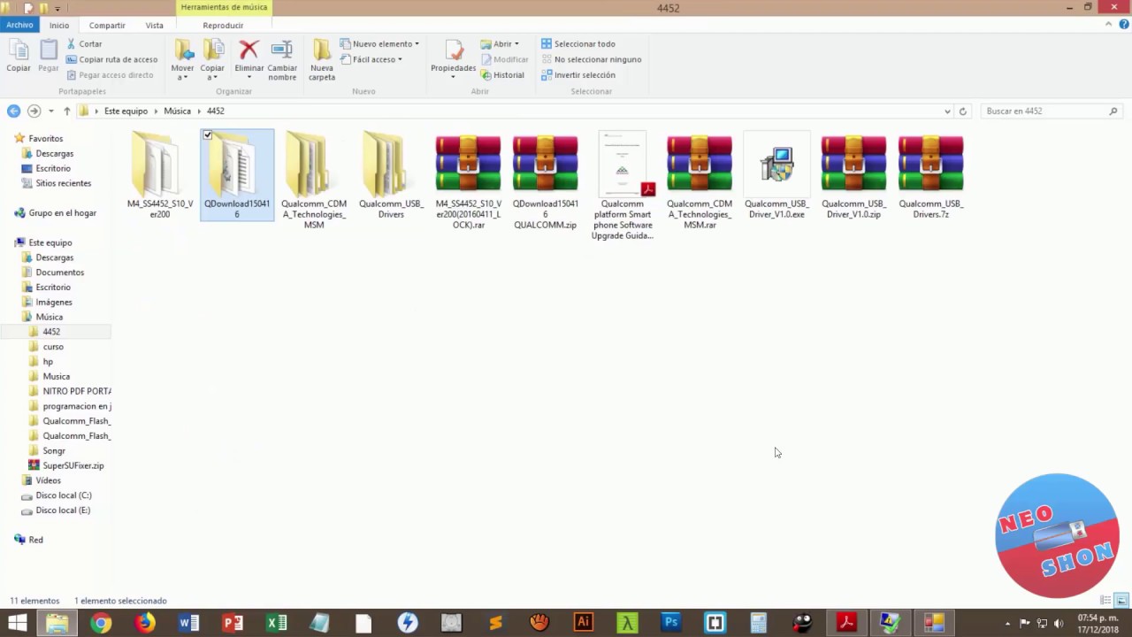Click the Historial button
Viewport: 1132px width, 637px height.
point(502,75)
